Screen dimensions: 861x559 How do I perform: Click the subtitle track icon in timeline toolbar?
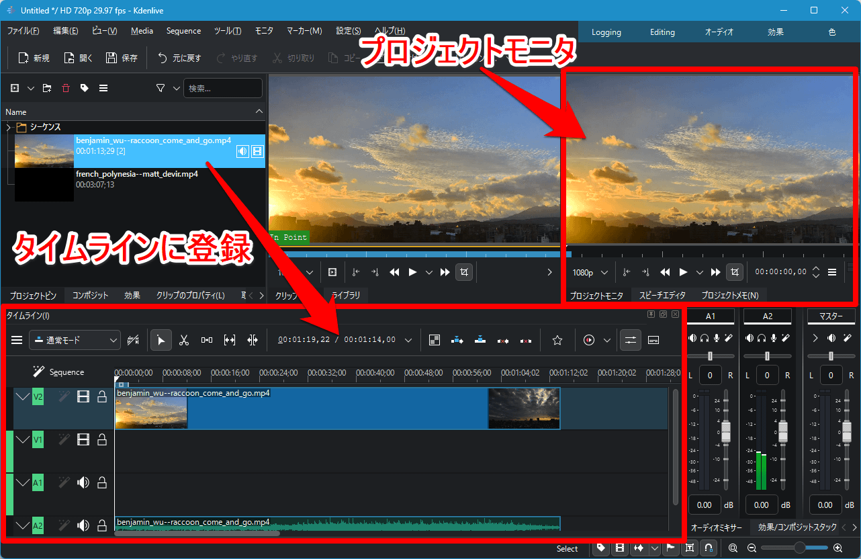point(653,341)
